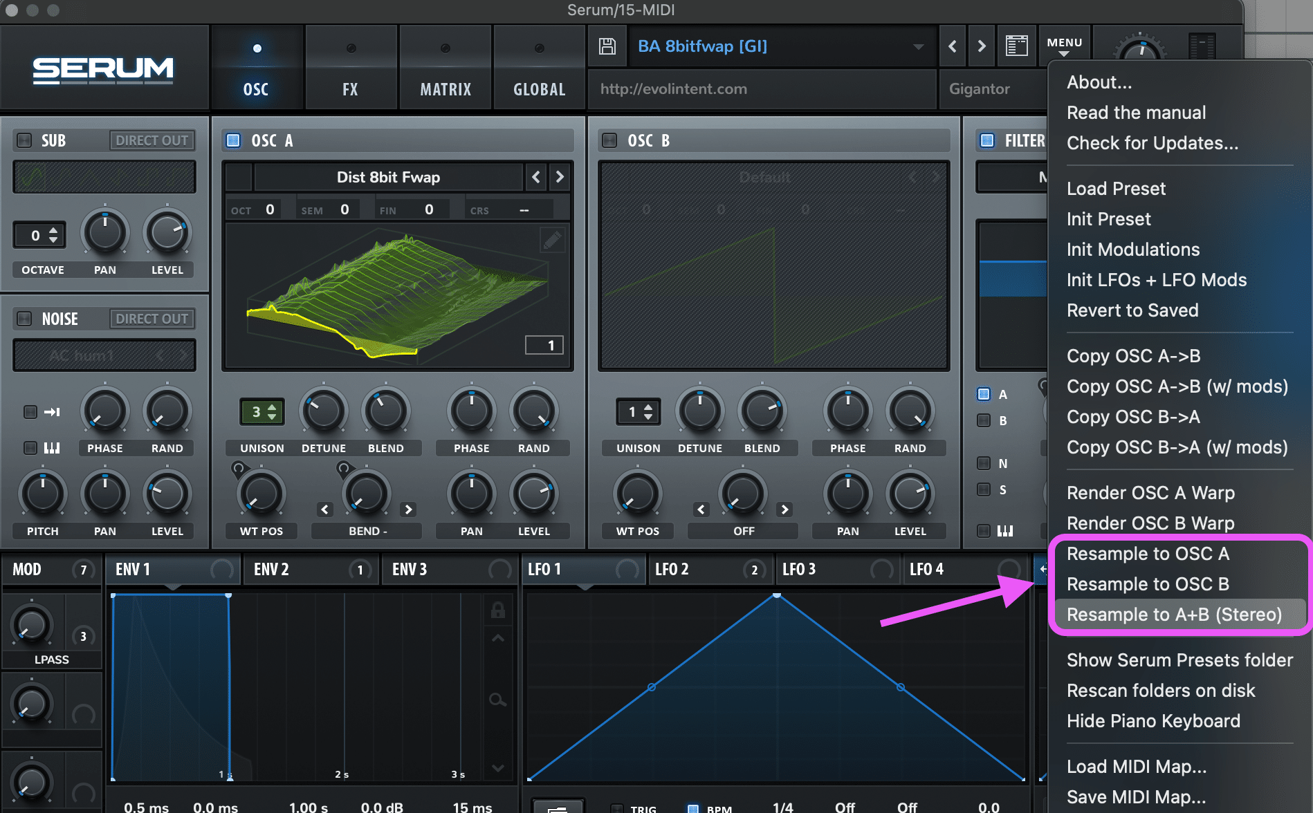Click the LFO BPM sync checkbox

click(x=692, y=808)
